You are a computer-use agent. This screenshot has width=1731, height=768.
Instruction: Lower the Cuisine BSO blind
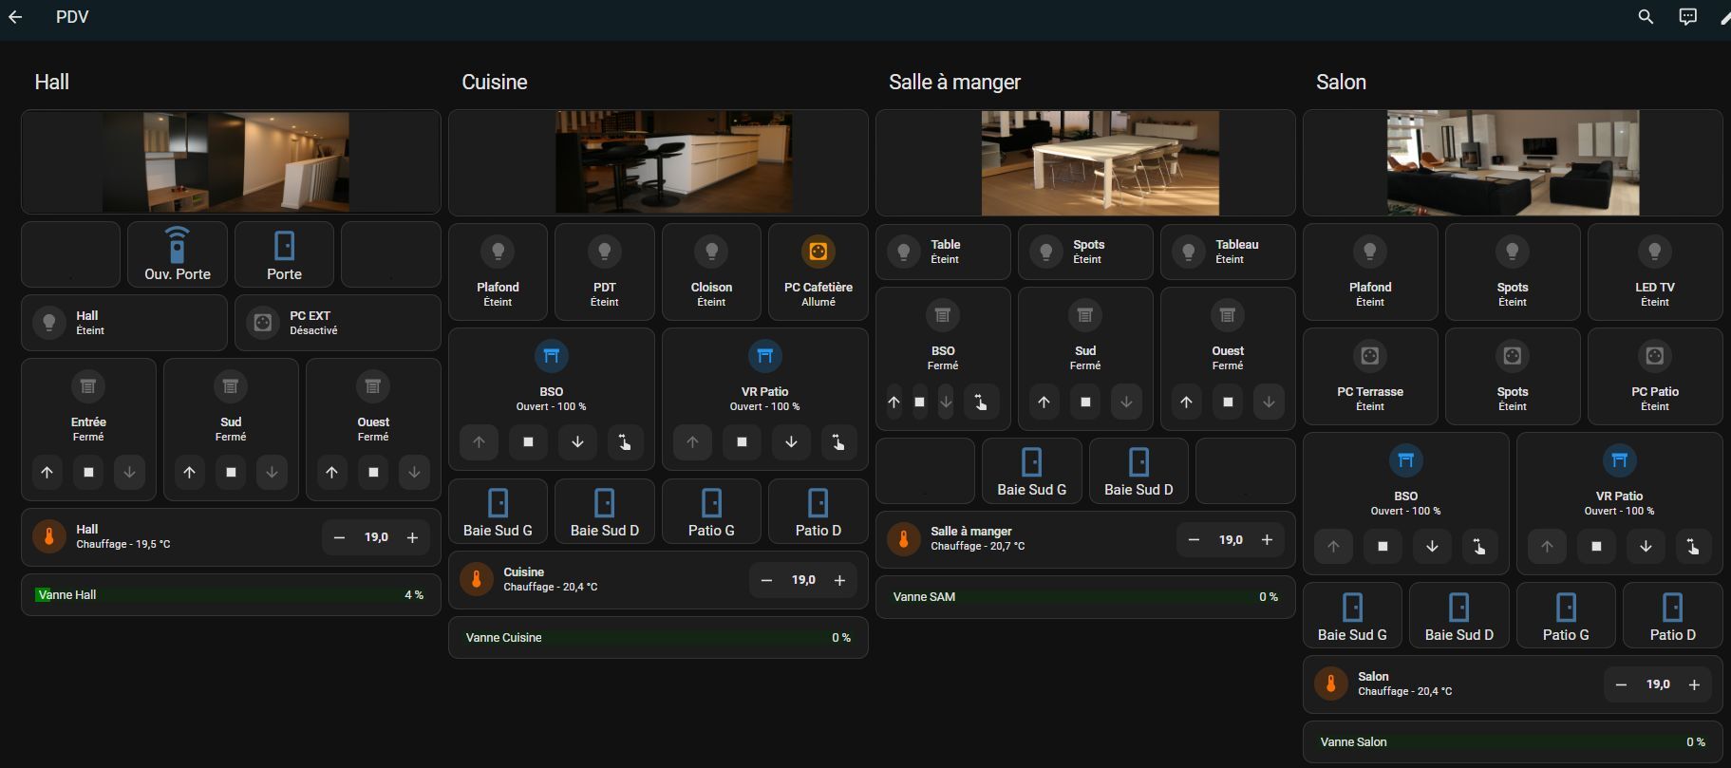(577, 441)
